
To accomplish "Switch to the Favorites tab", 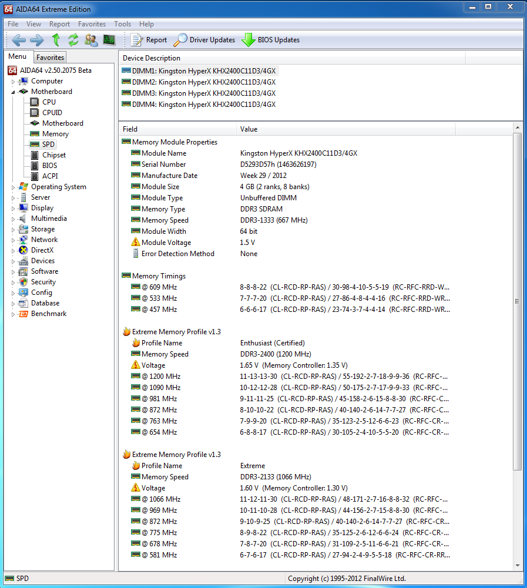I will (50, 58).
